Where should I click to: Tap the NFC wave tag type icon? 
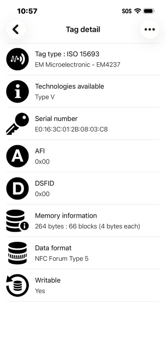click(x=18, y=59)
